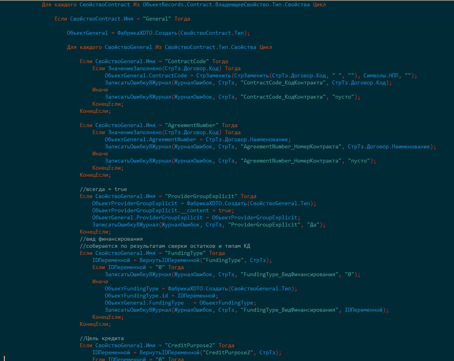Place cursor on ОбъектGeneral = ФабрикаXDTO.Создать line
Screen dimensions: 454x361
pyautogui.click(x=158, y=33)
